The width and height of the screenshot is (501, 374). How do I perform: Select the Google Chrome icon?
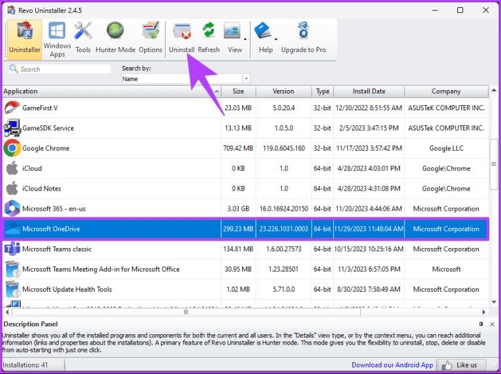click(x=12, y=148)
